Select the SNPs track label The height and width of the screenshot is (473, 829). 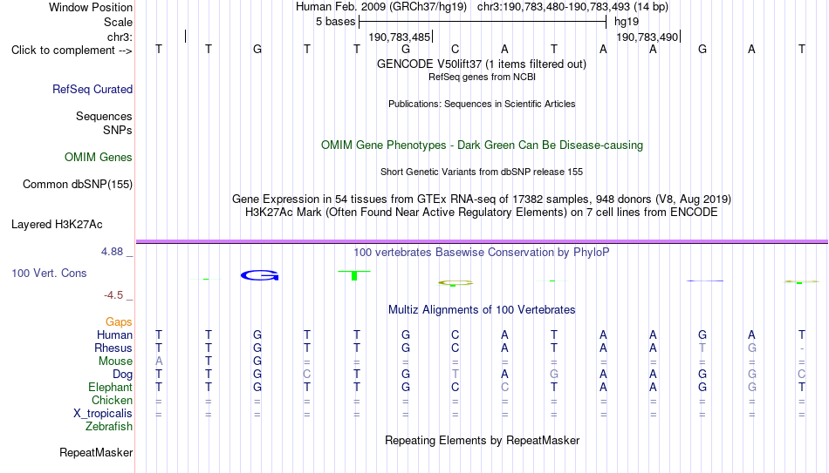coord(118,130)
